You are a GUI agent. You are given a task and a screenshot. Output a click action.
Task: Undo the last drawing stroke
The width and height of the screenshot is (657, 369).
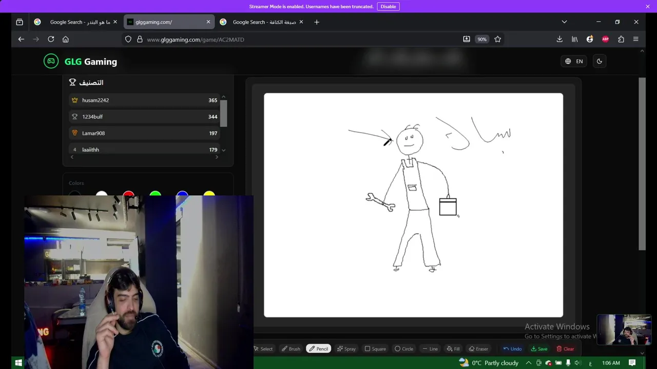pos(512,349)
